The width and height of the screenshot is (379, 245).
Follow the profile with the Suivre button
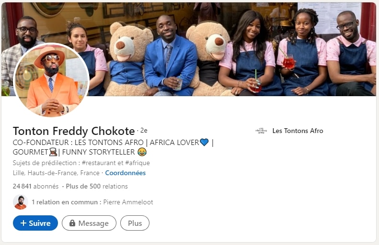[x=35, y=223]
